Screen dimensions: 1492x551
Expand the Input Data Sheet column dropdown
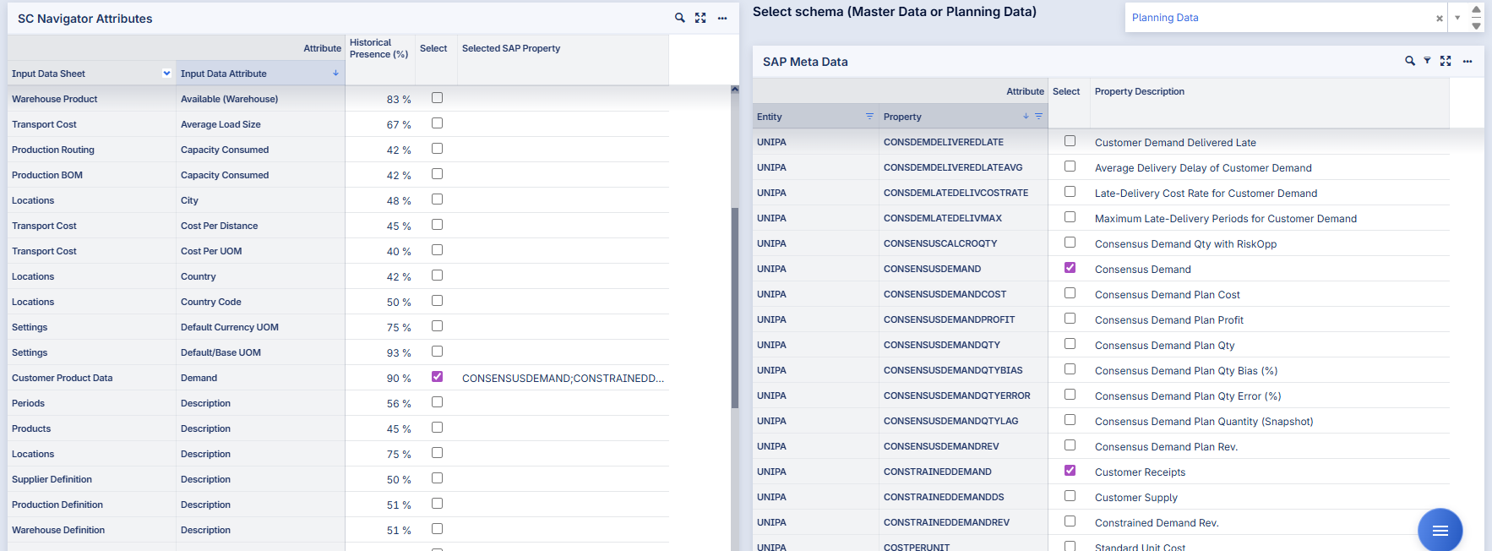(x=166, y=74)
